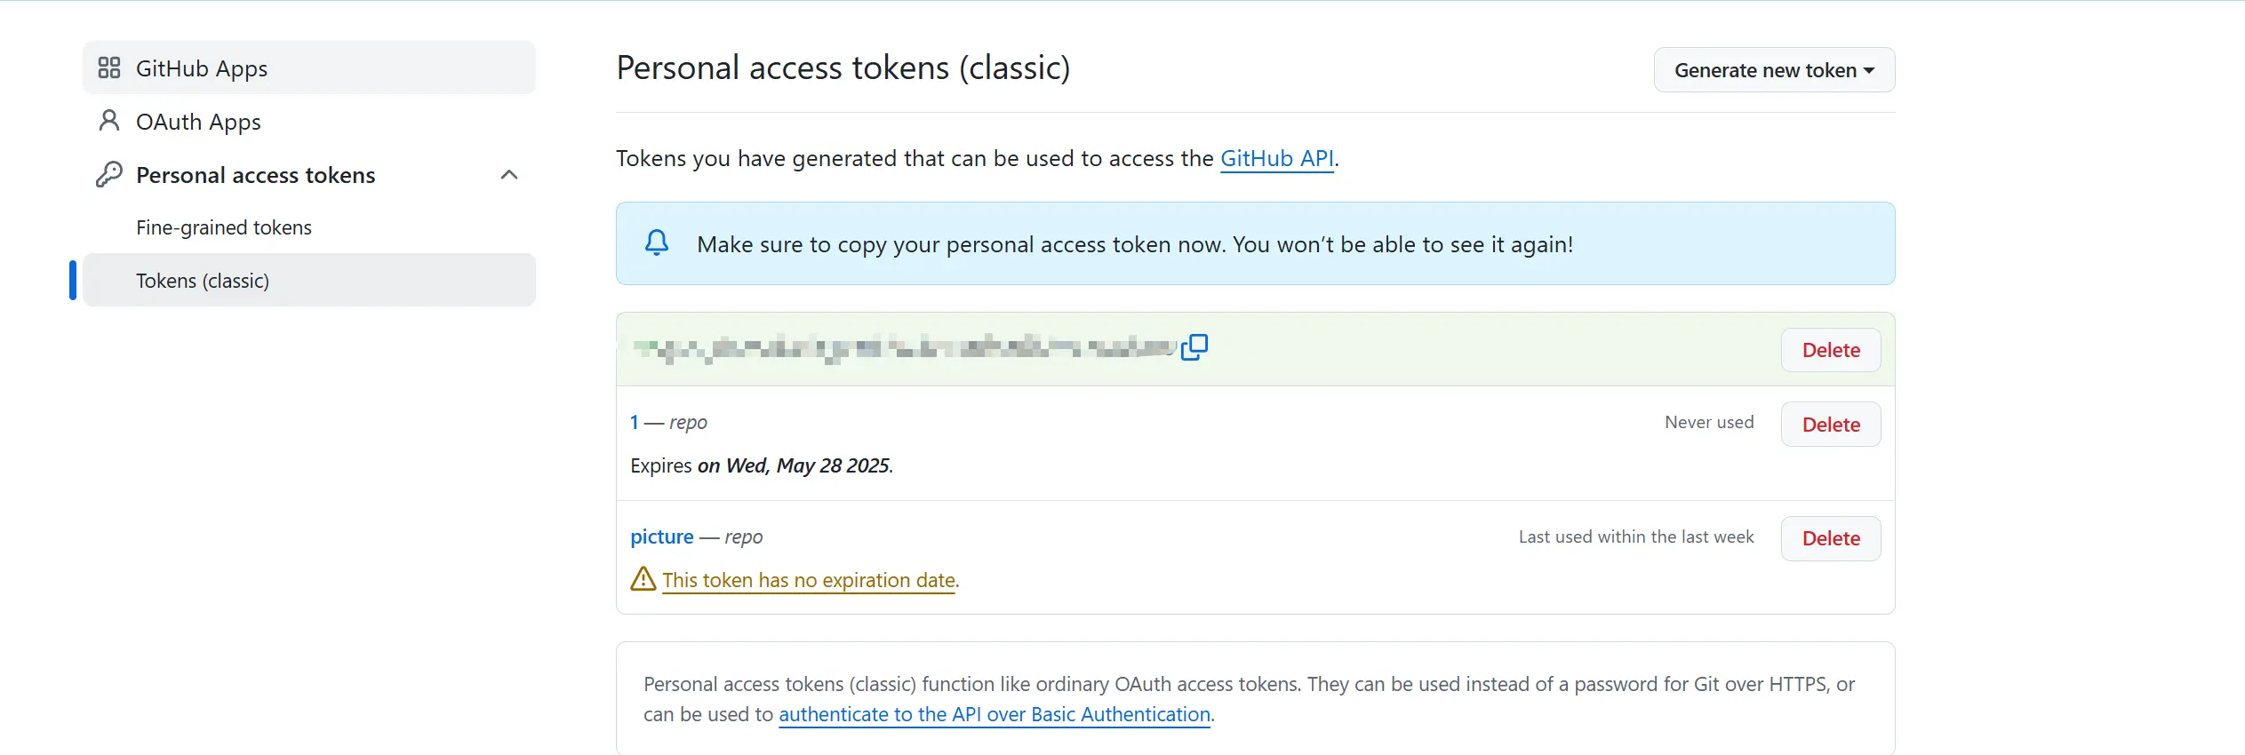Follow the Basic Authentication API link
Screen dimensions: 2245x755
pyautogui.click(x=995, y=714)
